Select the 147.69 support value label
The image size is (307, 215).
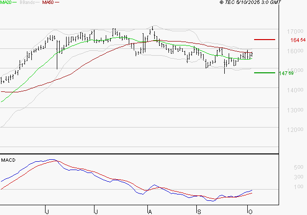click(x=285, y=73)
